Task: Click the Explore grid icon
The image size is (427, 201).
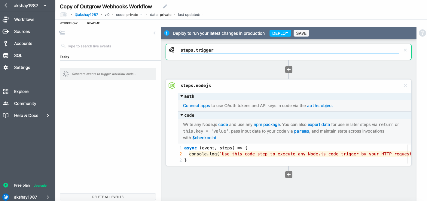Action: 6,91
